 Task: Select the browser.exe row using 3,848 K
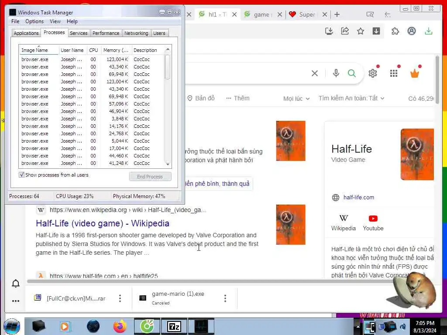click(x=92, y=119)
